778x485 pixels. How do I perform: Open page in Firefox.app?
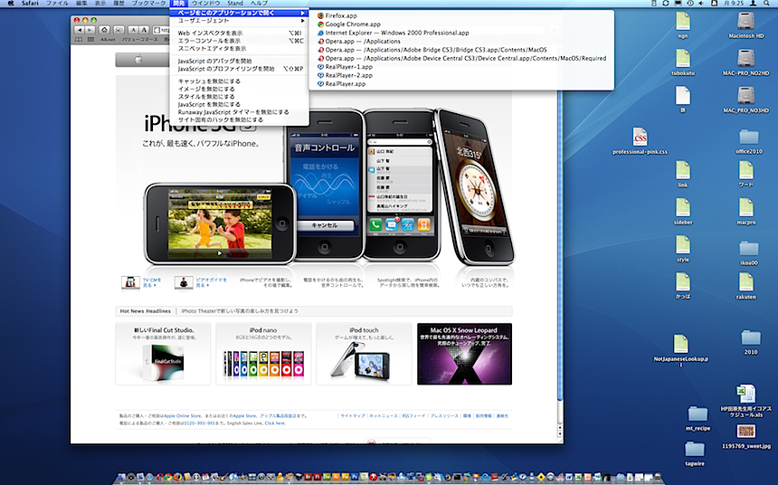(461, 16)
